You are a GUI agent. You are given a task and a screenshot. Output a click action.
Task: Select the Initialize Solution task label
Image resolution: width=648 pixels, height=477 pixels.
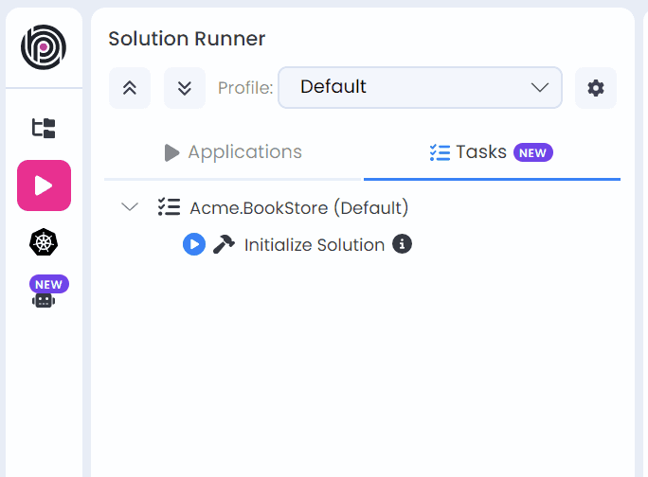click(314, 244)
